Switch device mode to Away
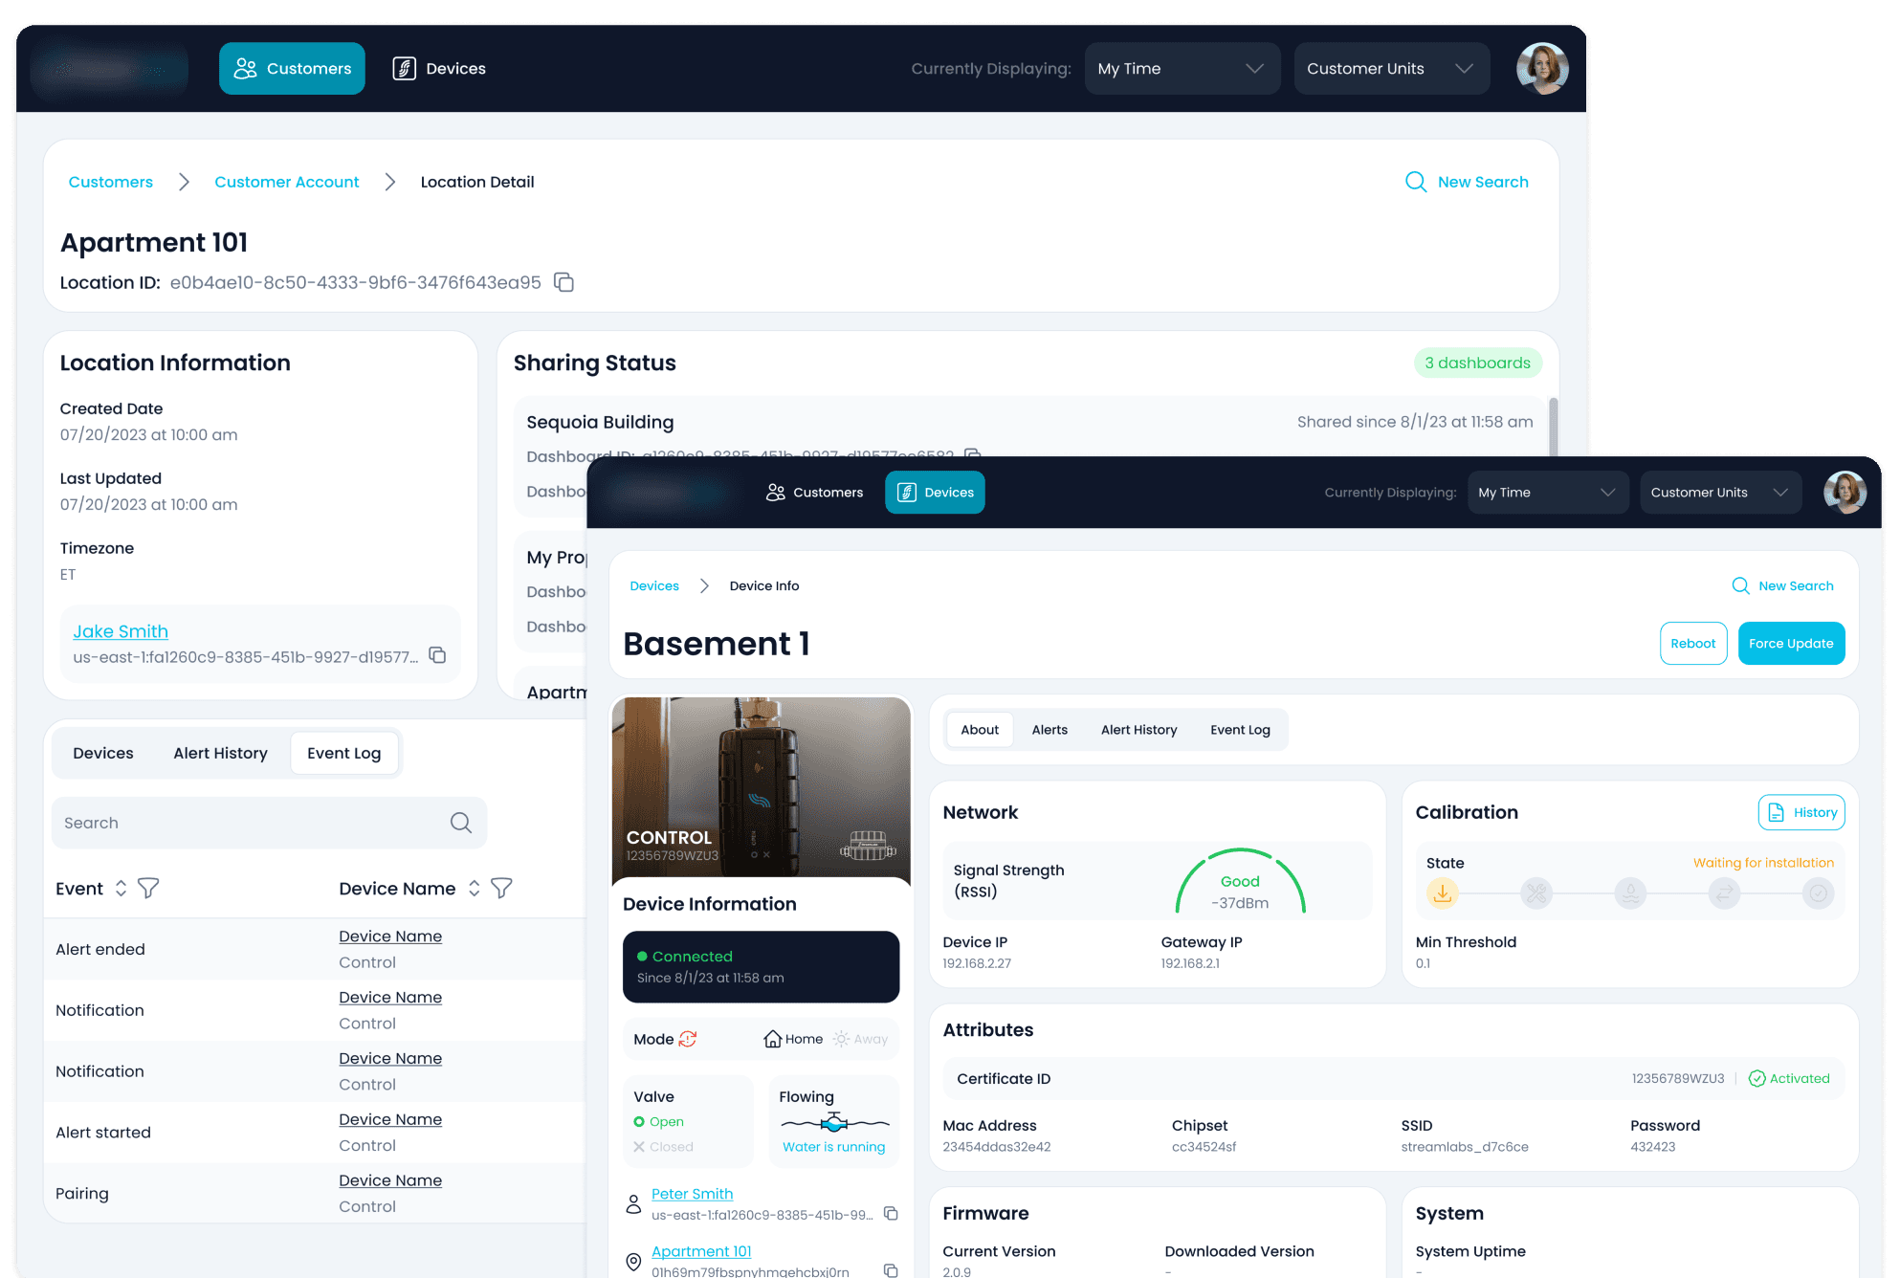Image resolution: width=1900 pixels, height=1278 pixels. click(860, 1039)
